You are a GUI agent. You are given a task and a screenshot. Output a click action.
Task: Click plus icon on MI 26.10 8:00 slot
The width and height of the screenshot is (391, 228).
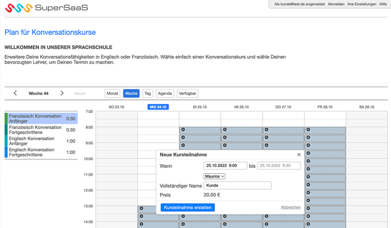(x=225, y=130)
